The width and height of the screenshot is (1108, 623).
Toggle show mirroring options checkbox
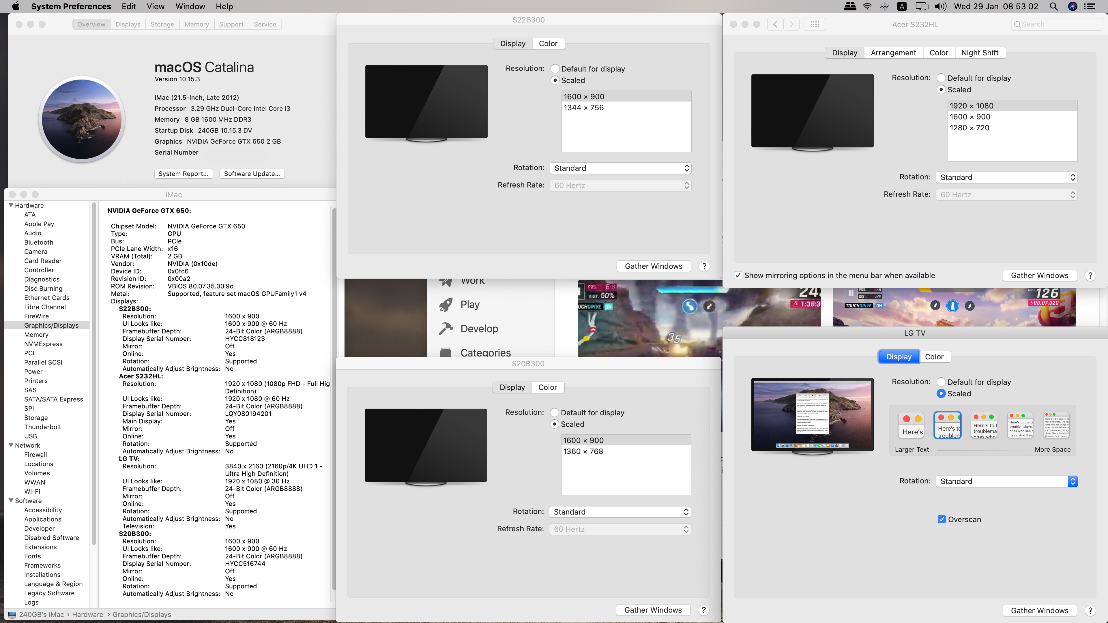pos(738,276)
